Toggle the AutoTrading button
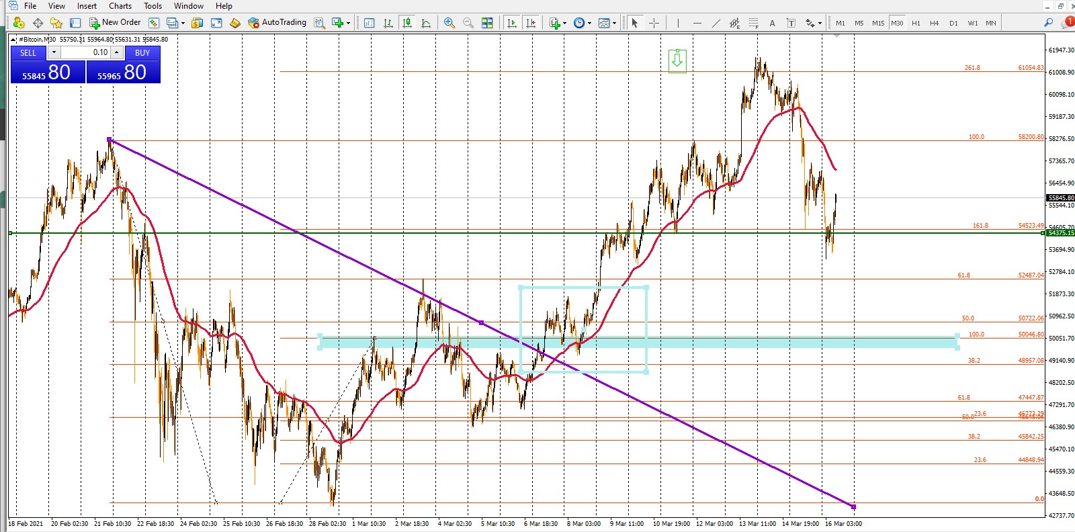 277,23
